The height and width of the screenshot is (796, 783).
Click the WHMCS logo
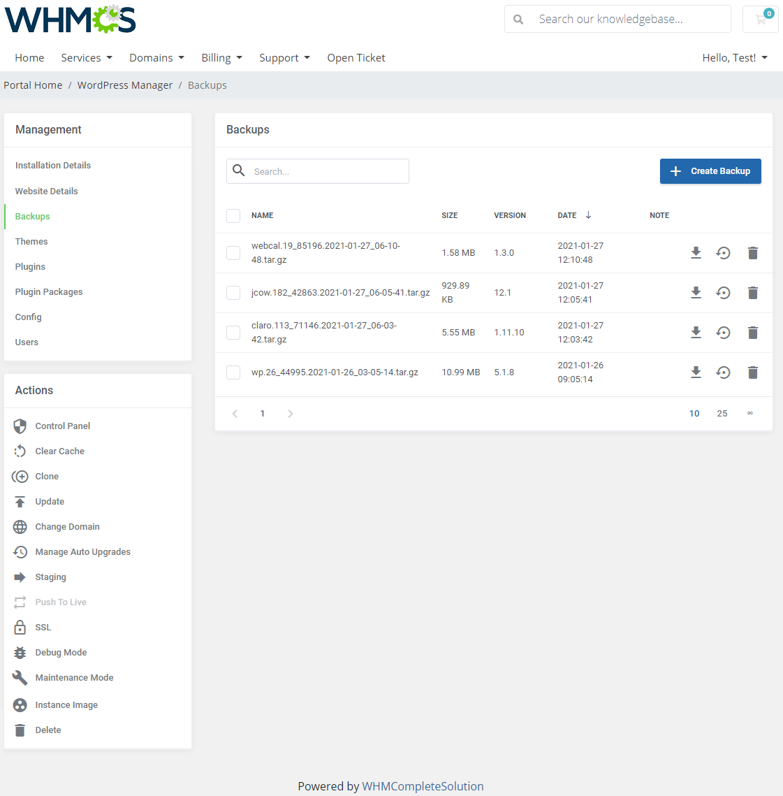70,20
